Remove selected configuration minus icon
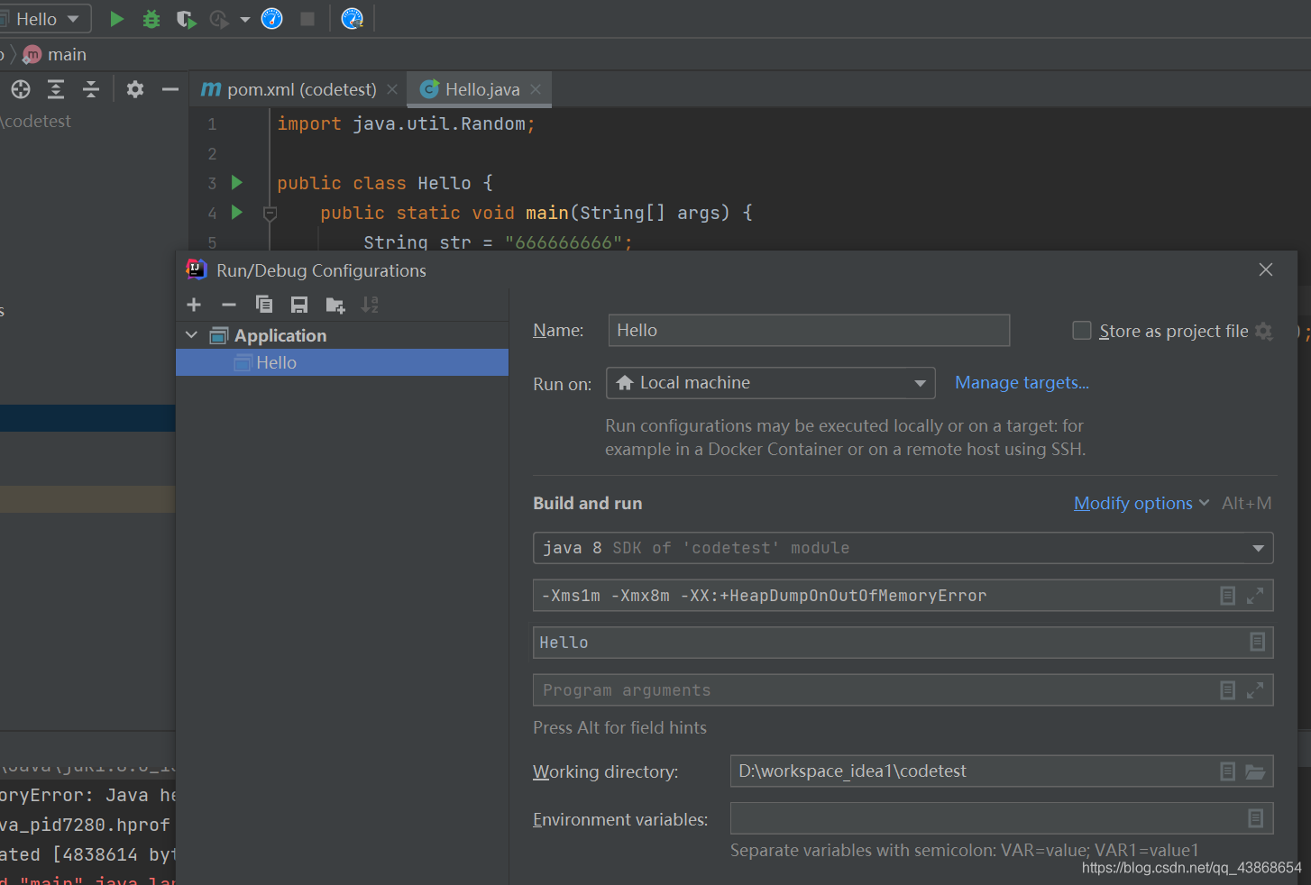The height and width of the screenshot is (885, 1311). (x=229, y=305)
